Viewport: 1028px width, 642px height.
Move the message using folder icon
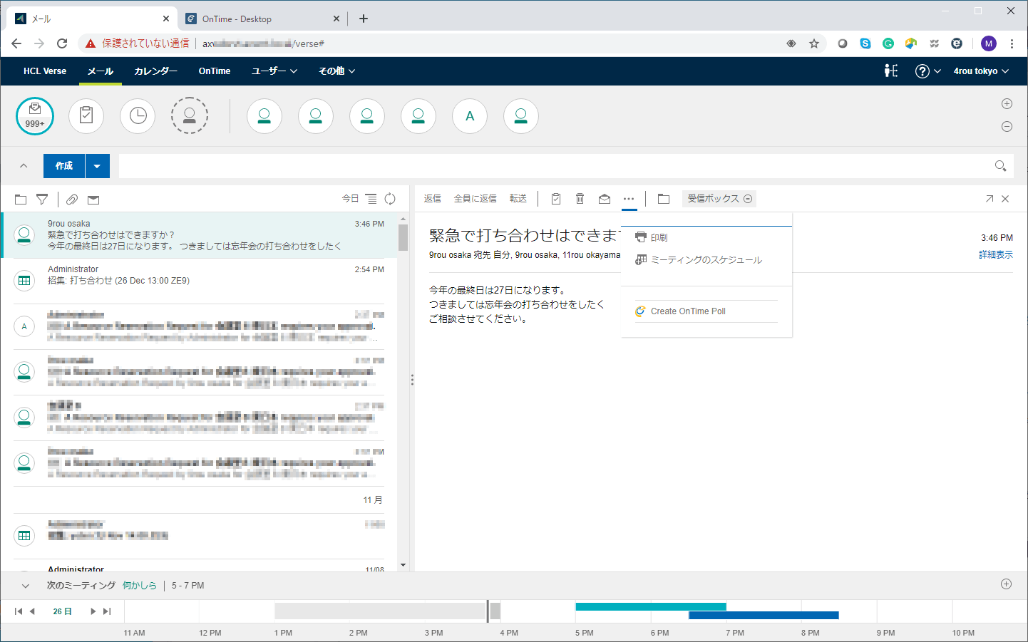pos(663,199)
